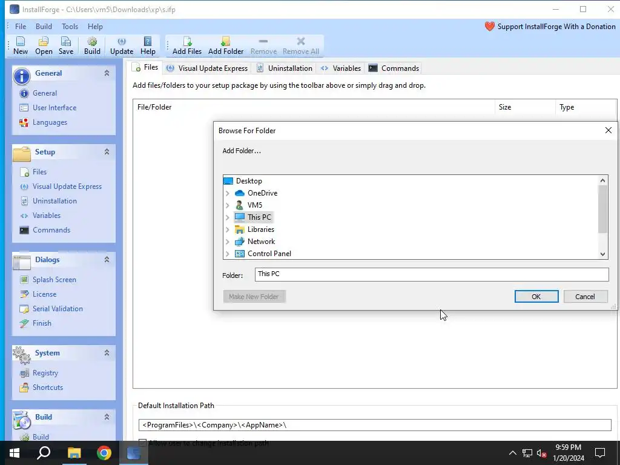Select Network in the folder tree
620x465 pixels.
[x=261, y=242]
